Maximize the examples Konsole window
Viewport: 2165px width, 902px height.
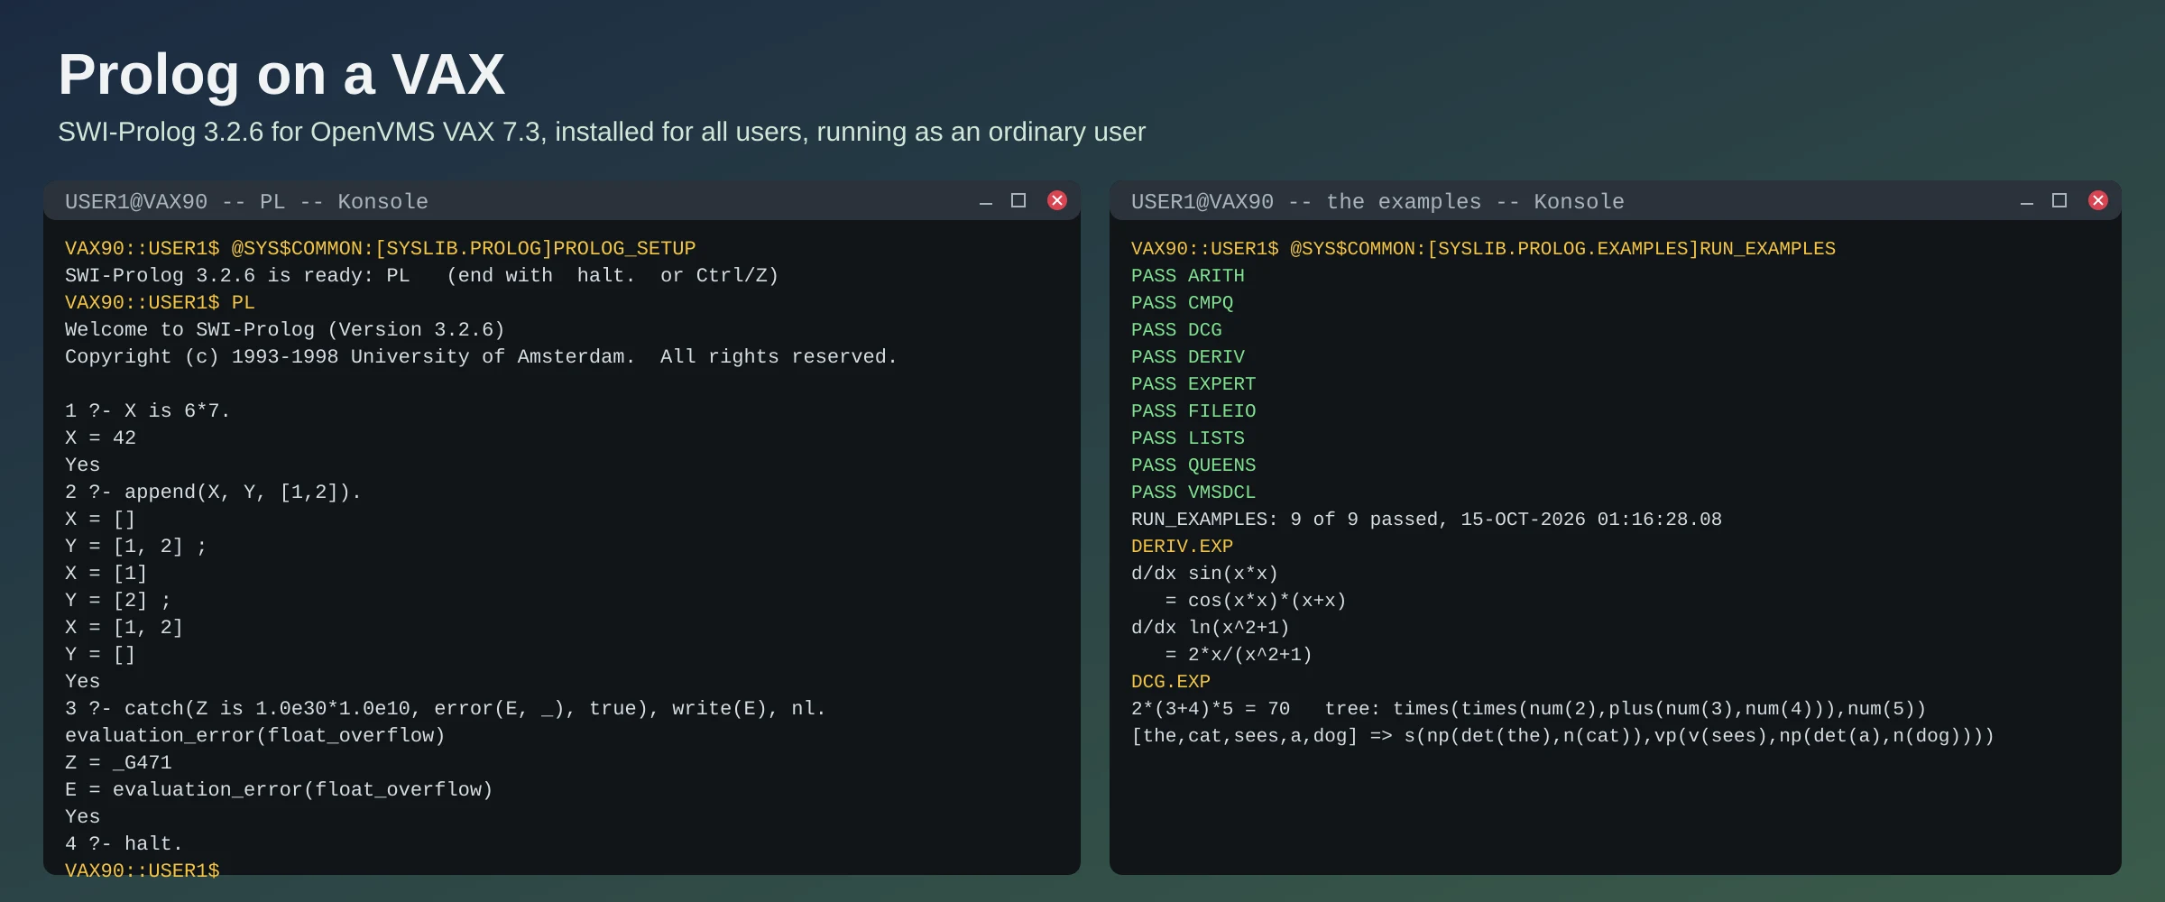[2059, 200]
